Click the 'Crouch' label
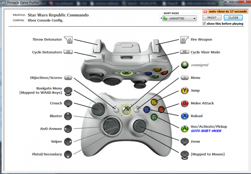Screen dimensions: 251x174 (x=56, y=103)
